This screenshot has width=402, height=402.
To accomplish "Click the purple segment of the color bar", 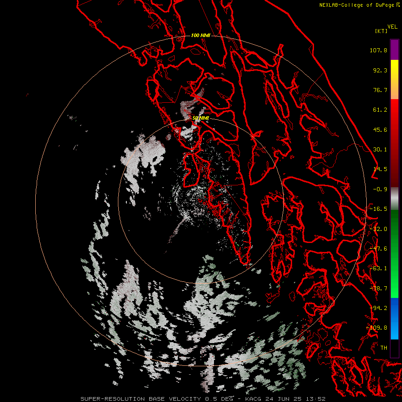I will [394, 50].
